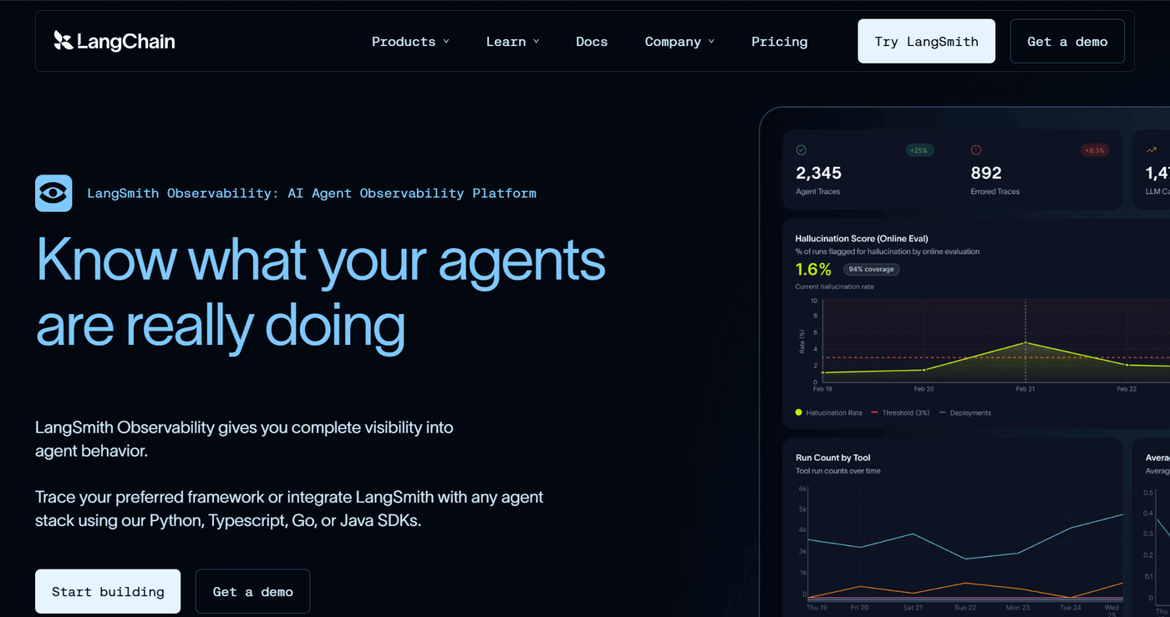This screenshot has width=1170, height=617.
Task: Click the "Hallucination Score (Online Eval)" title
Action: pyautogui.click(x=862, y=239)
